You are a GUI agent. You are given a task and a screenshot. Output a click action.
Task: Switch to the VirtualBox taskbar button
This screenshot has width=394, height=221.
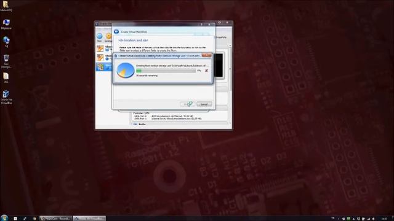coord(89,219)
